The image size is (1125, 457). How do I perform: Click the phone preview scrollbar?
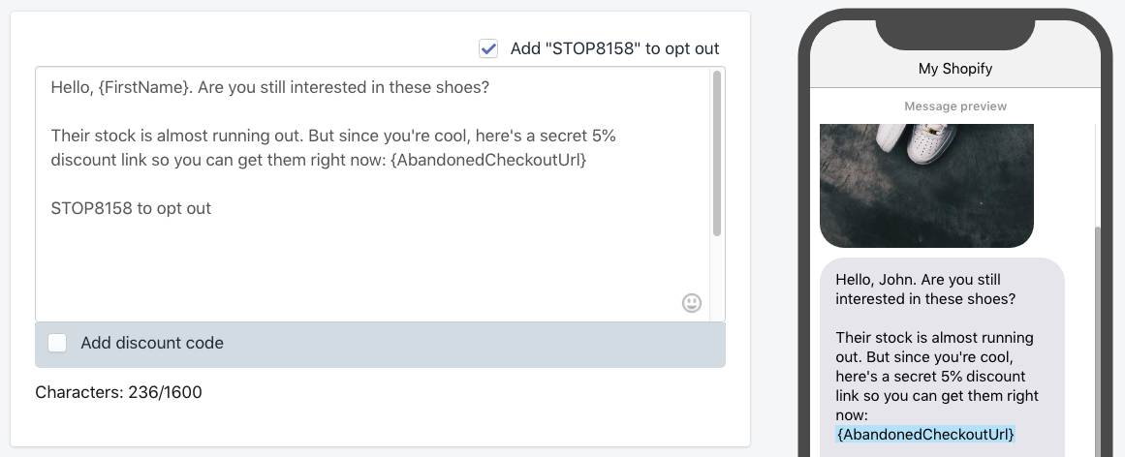(x=1096, y=341)
